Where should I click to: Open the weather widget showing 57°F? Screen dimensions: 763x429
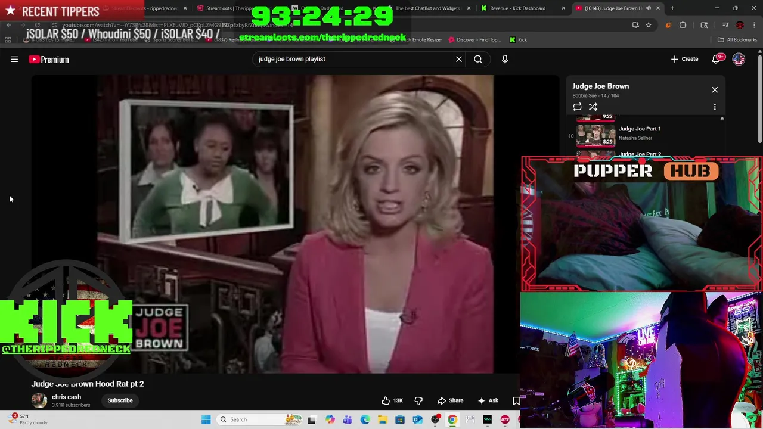point(28,419)
